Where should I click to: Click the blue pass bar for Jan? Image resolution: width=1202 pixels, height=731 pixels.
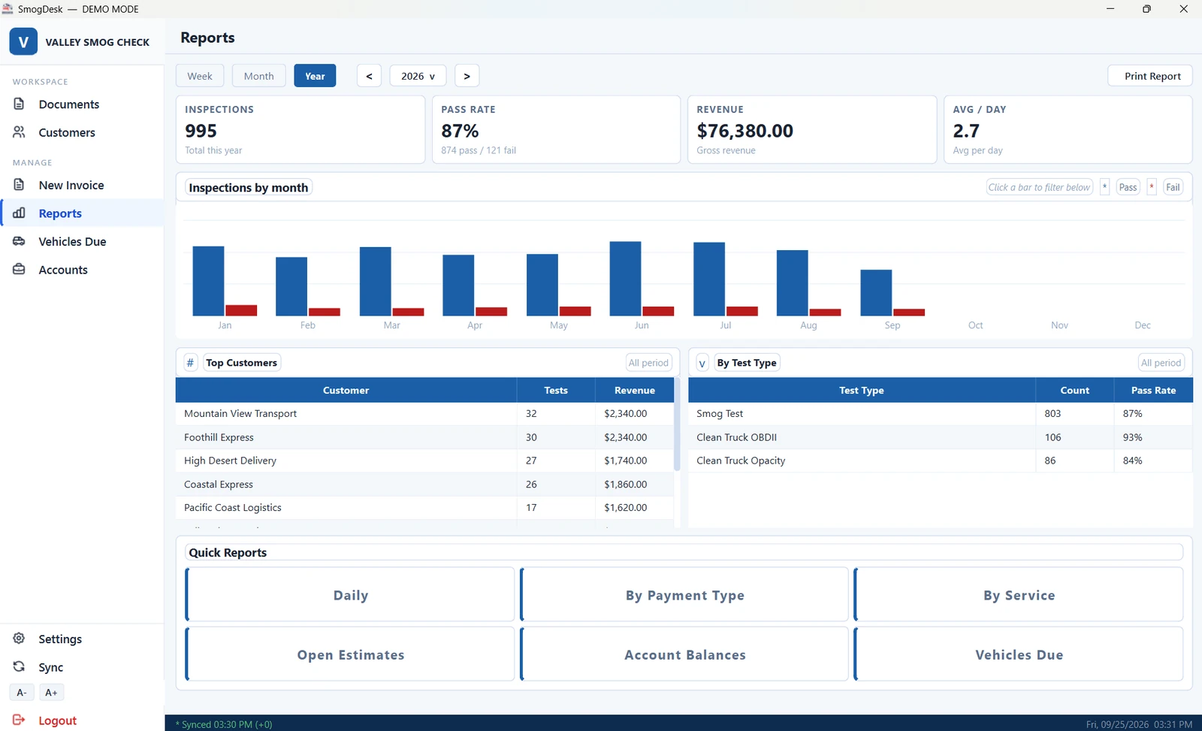pyautogui.click(x=208, y=281)
